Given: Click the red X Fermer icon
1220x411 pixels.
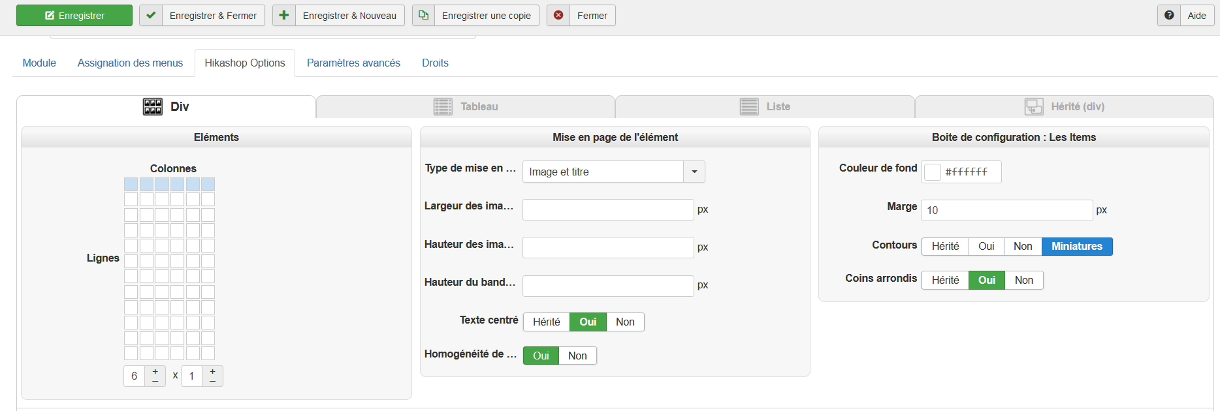Looking at the screenshot, I should 558,15.
